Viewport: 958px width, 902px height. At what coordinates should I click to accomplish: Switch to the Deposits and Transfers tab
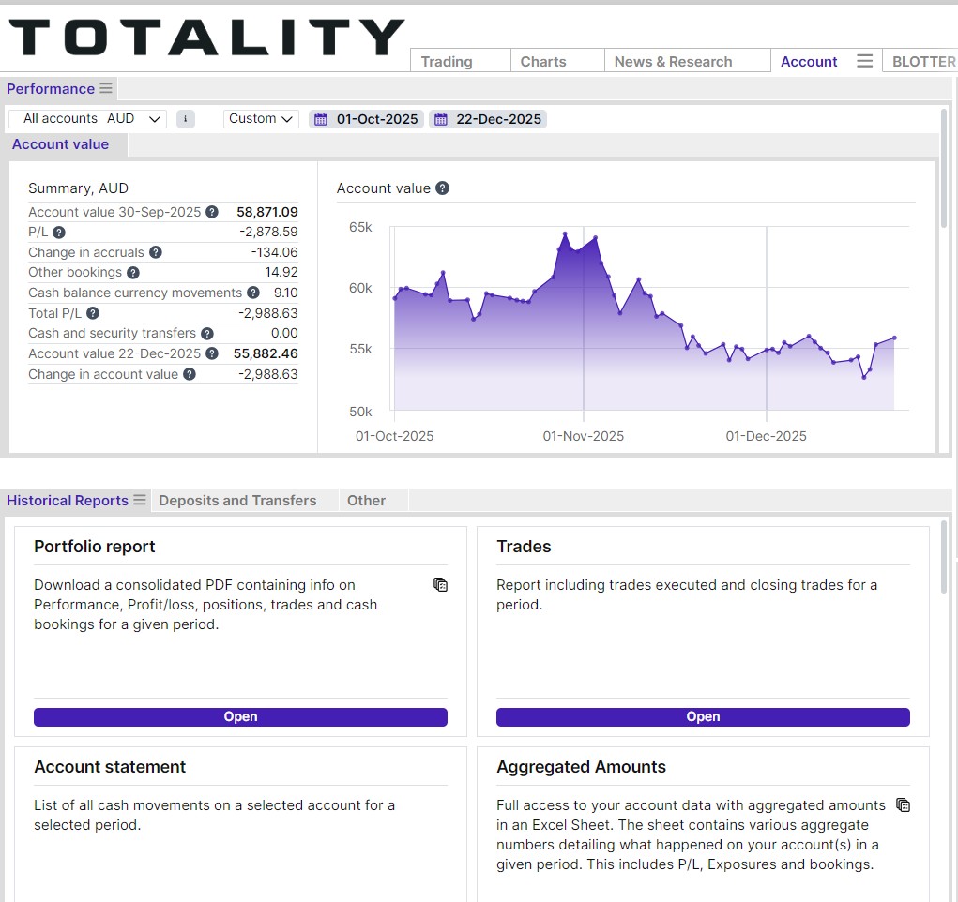(237, 500)
